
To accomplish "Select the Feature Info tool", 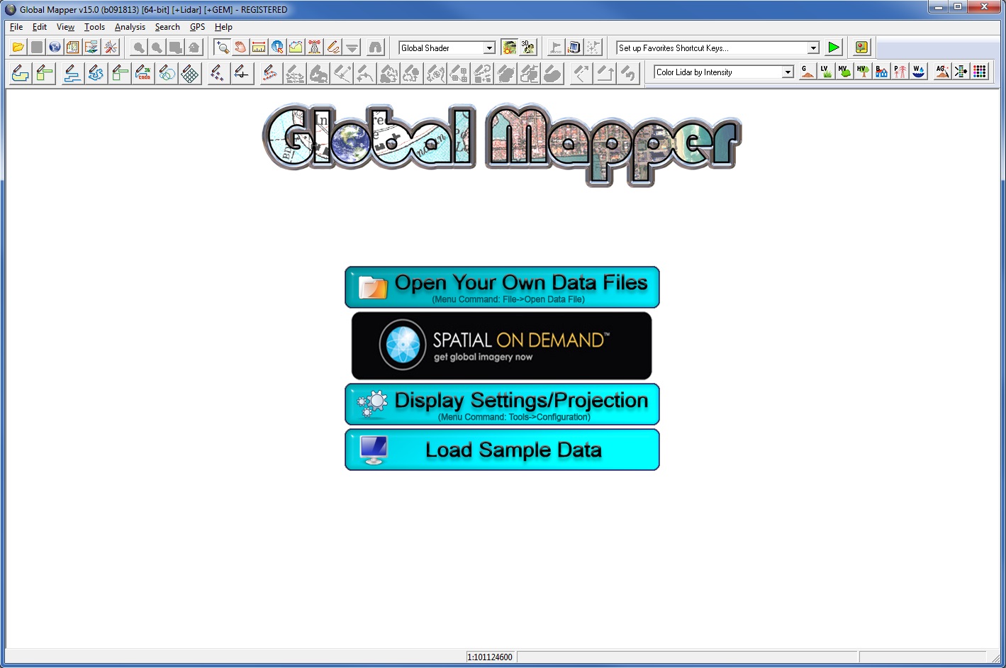I will coord(278,48).
